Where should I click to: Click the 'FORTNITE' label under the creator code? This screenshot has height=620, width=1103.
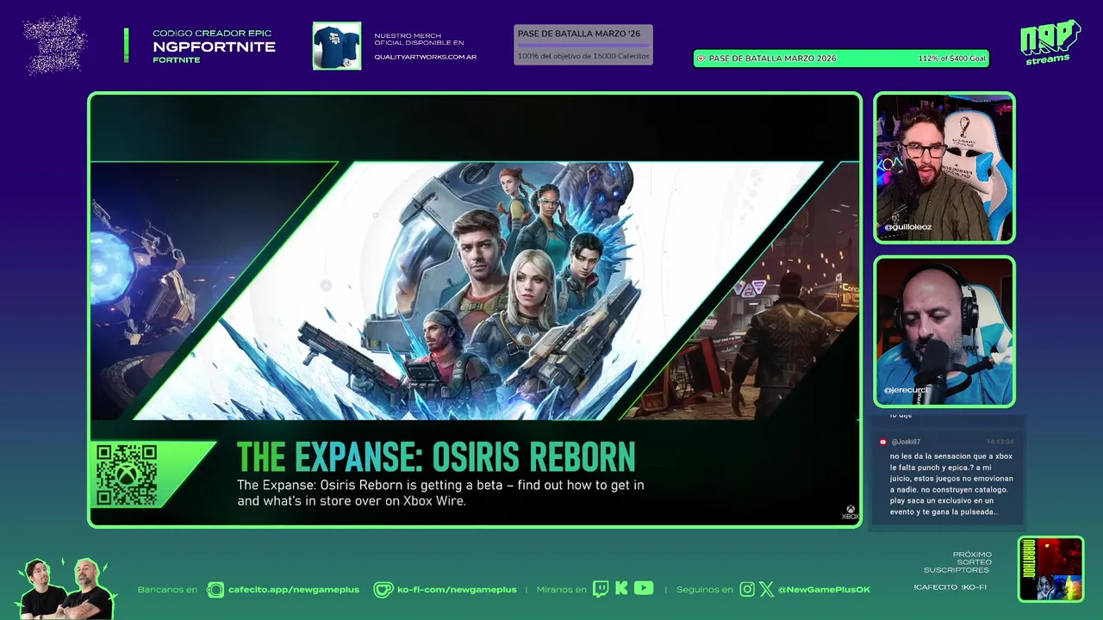tap(177, 60)
